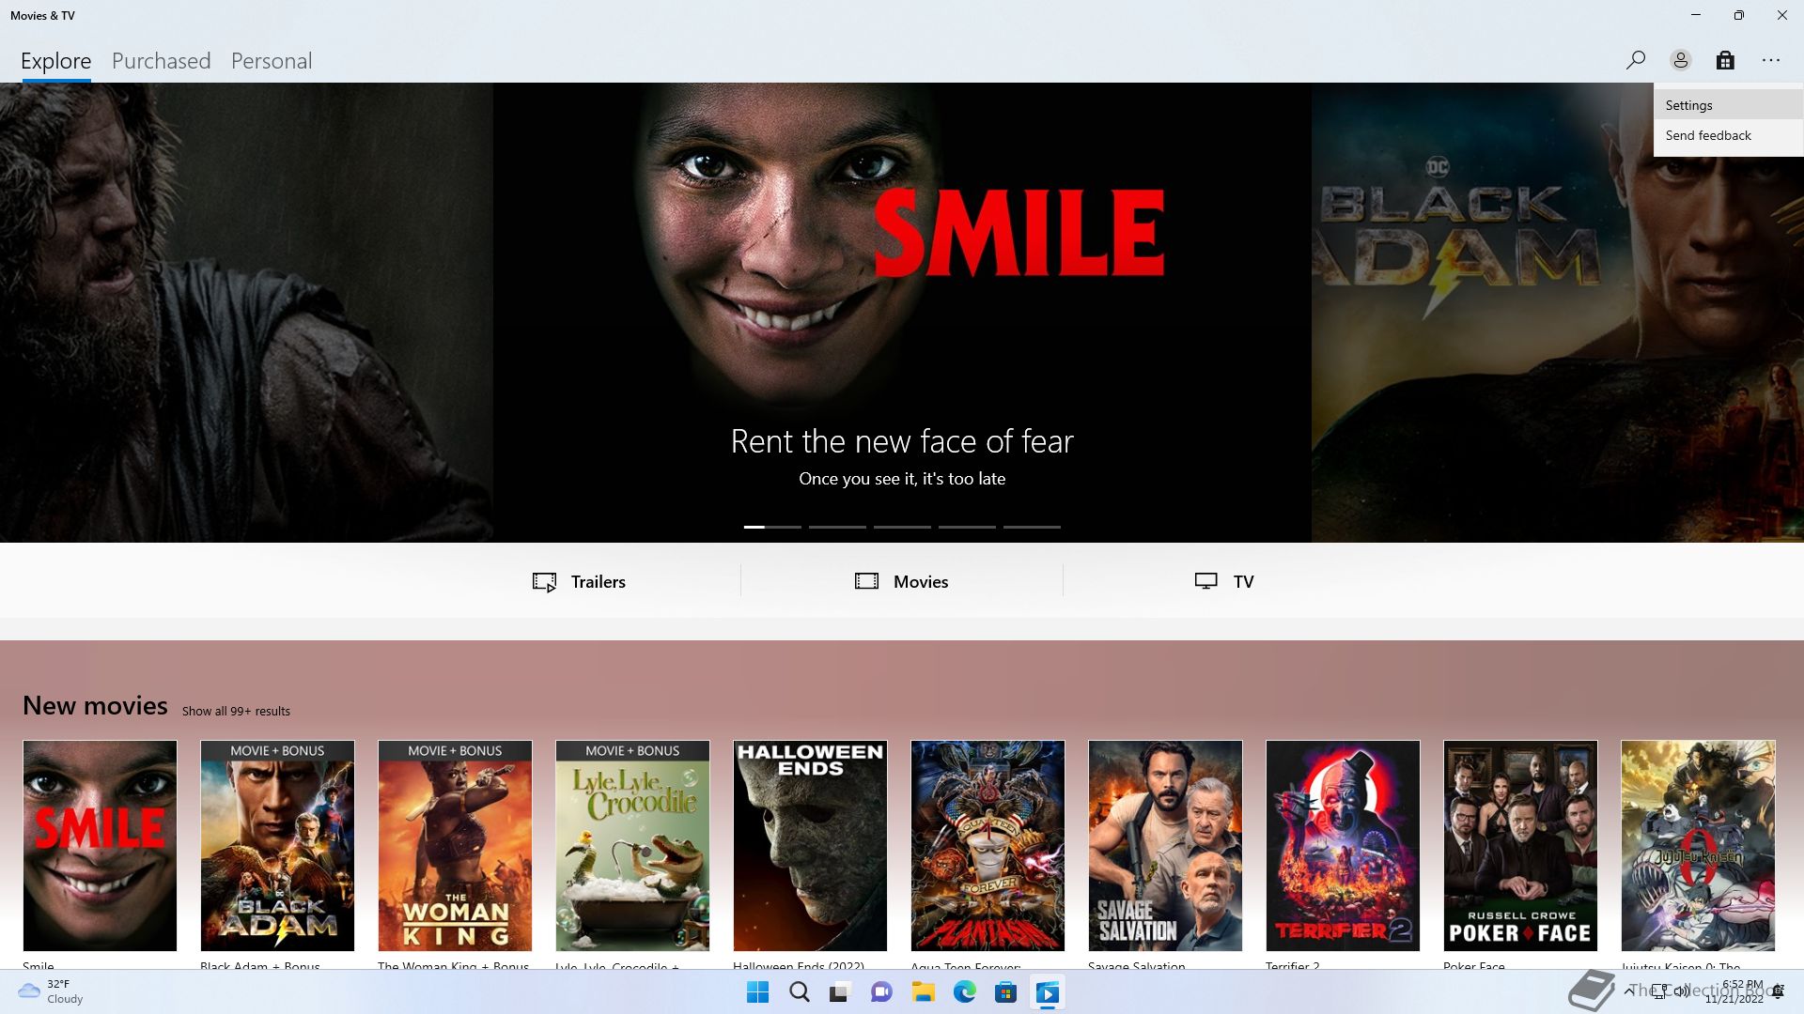The image size is (1804, 1014).
Task: Open the clock showing 11/21/2022
Action: click(1736, 991)
